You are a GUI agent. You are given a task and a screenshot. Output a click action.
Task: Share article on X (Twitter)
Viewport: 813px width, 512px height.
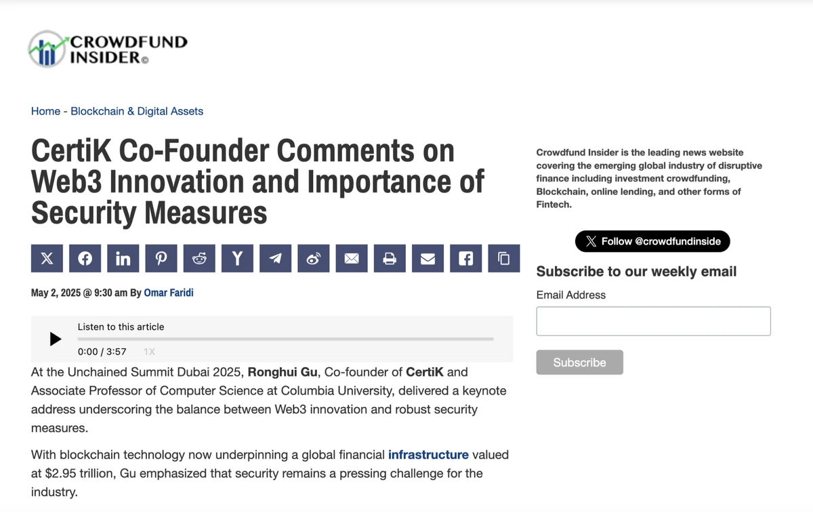(x=47, y=259)
